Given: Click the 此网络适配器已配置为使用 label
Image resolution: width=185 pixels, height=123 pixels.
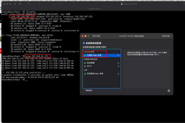Looking at the screenshot, I should pos(94,47).
